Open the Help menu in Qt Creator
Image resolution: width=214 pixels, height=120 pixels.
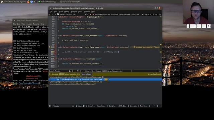93,12
